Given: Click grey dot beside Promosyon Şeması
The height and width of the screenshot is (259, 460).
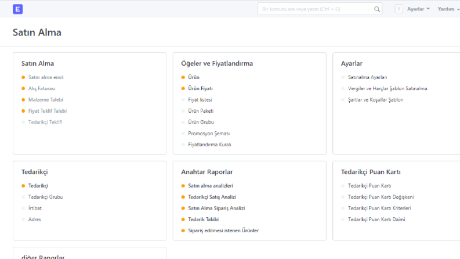Looking at the screenshot, I should 183,134.
